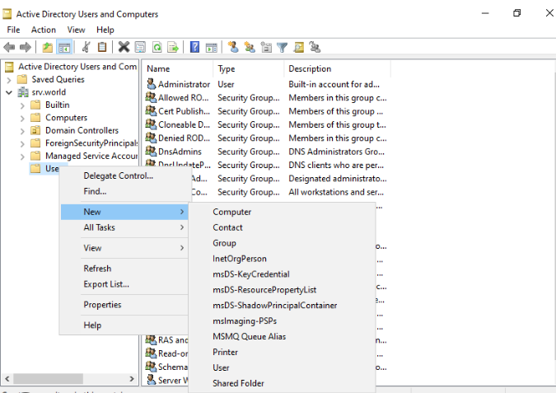Click the Export List toolbar icon
556x393 pixels.
tap(173, 47)
